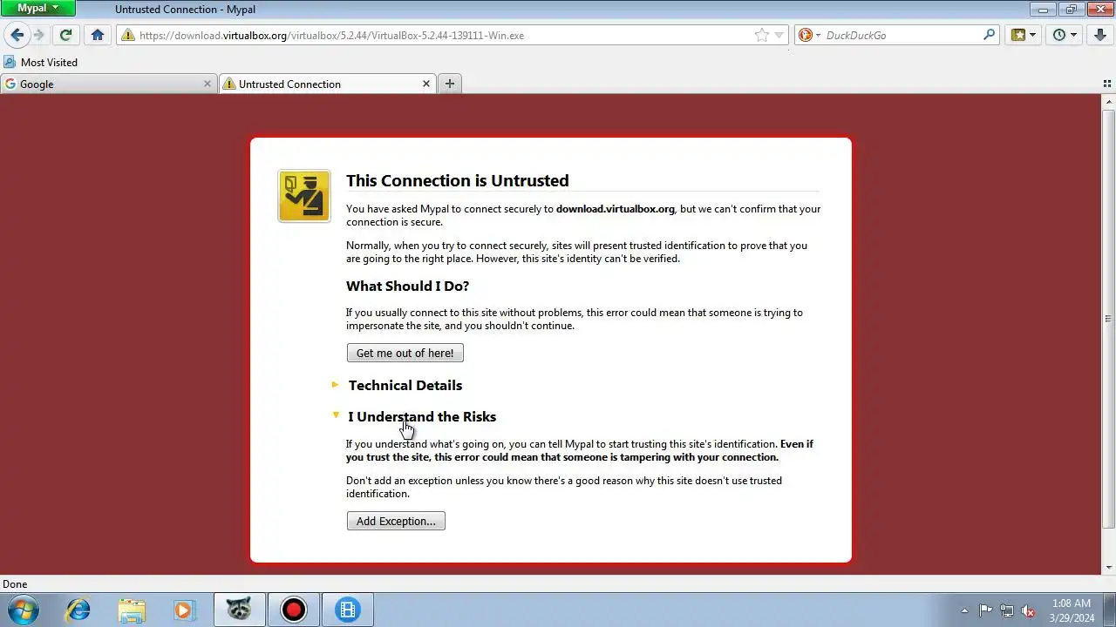Open the bookmarks button dropdown arrow
Image resolution: width=1116 pixels, height=627 pixels.
pyautogui.click(x=1033, y=35)
